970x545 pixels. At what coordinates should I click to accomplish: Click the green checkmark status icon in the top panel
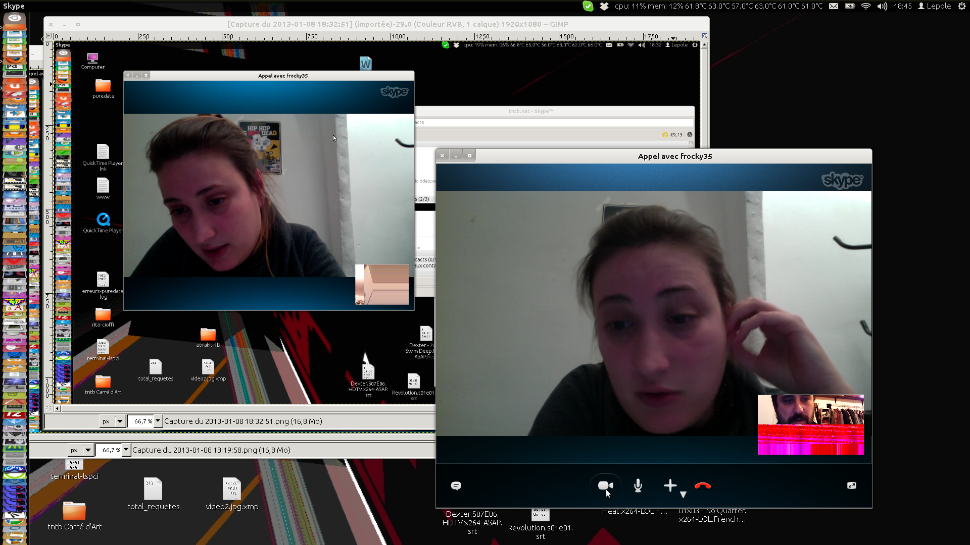[588, 6]
